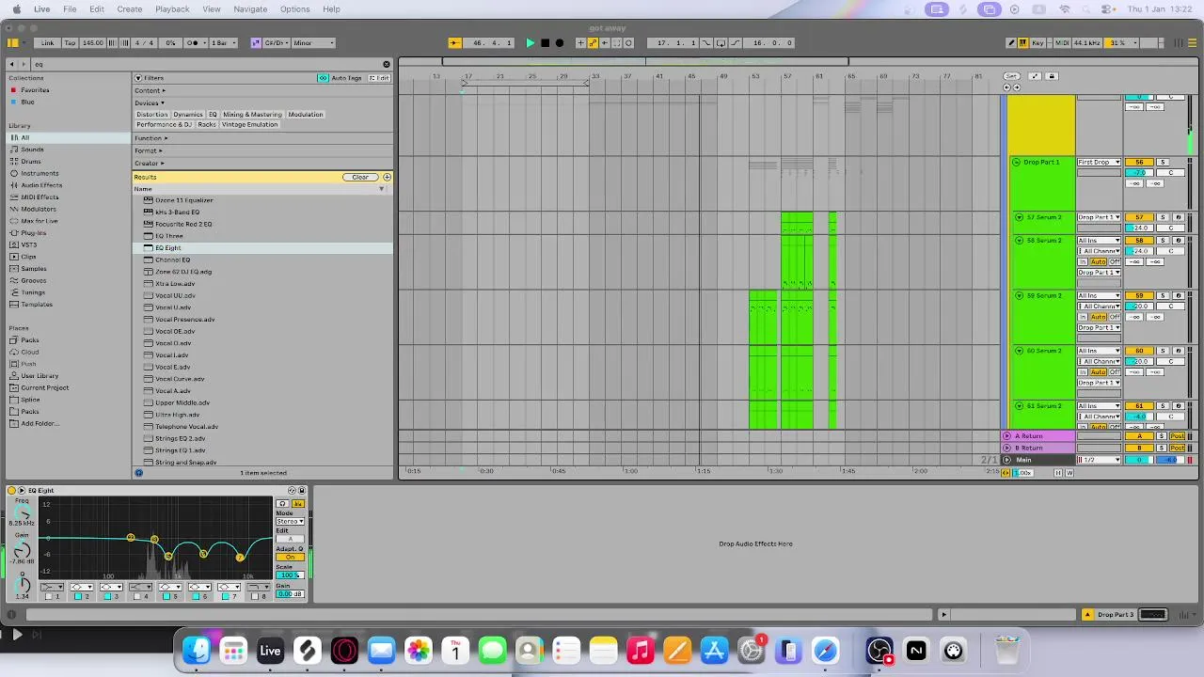Start playback with the transport Play button

[x=530, y=42]
